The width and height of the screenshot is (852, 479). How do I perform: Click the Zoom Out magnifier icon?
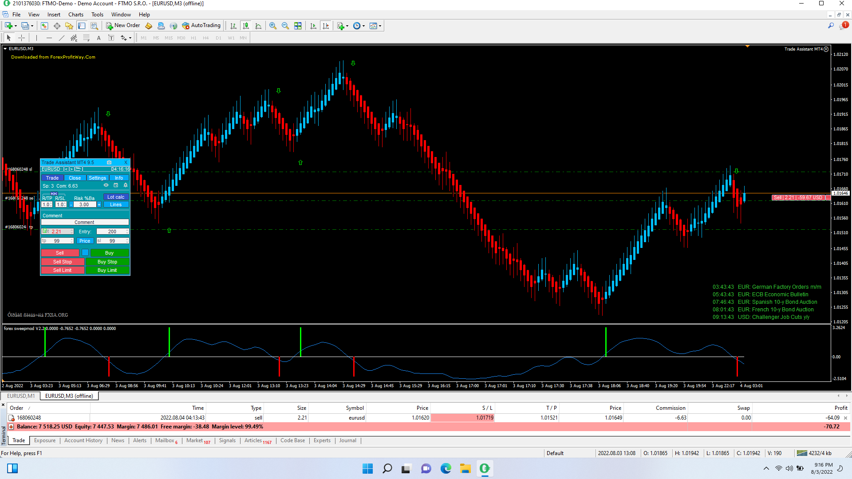[285, 26]
